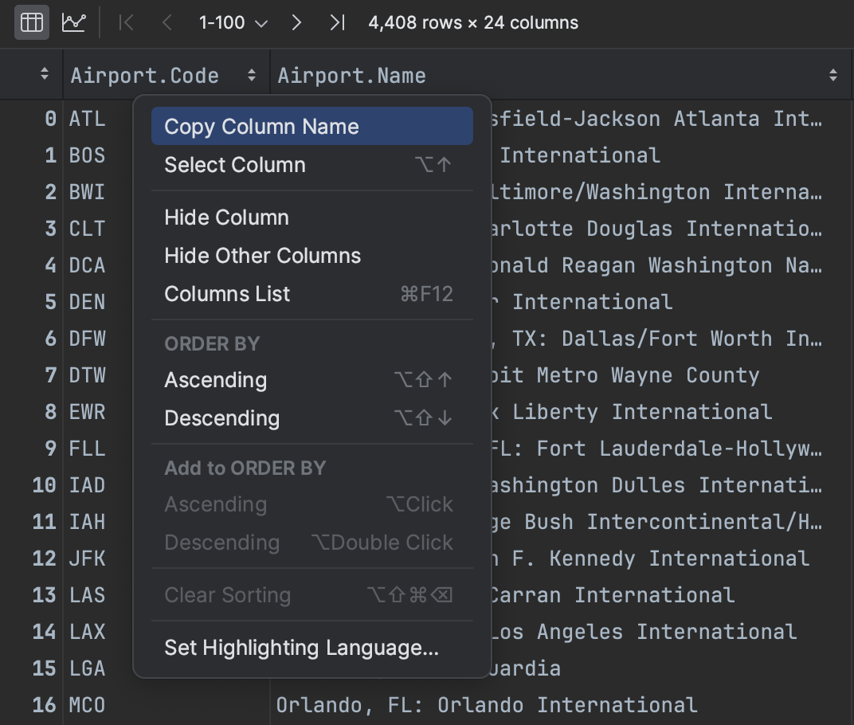854x725 pixels.
Task: Go to the next page of rows
Action: coord(296,23)
